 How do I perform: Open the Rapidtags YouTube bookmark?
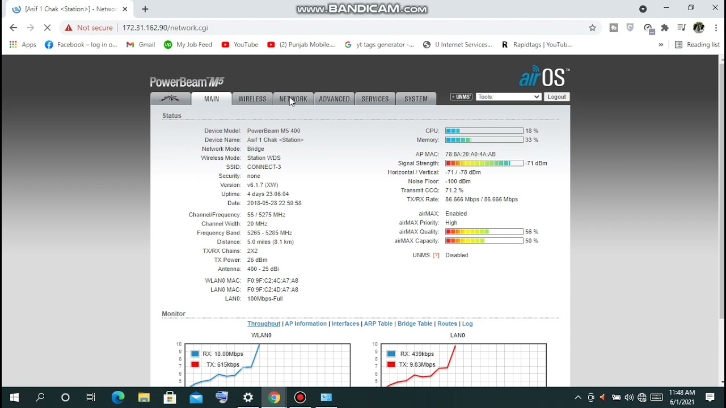tap(537, 45)
